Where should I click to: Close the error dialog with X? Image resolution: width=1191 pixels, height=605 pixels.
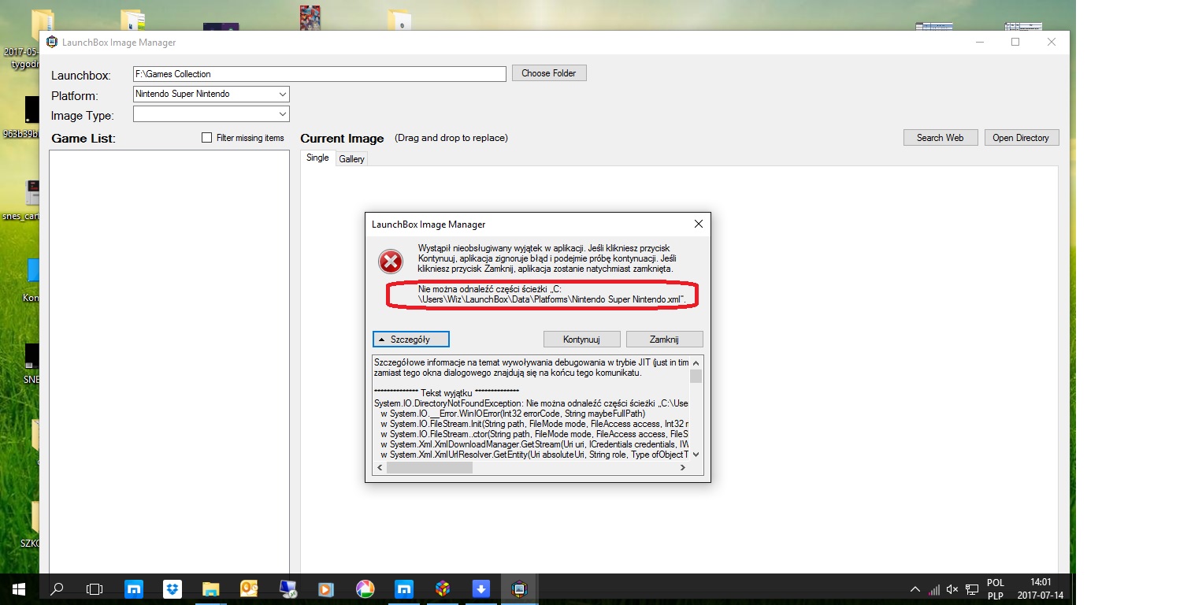point(698,225)
